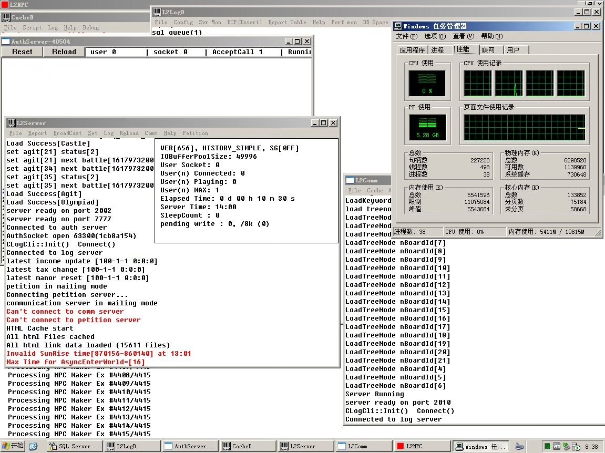Open 查看(V) menu in Task Manager
The height and width of the screenshot is (453, 605).
(x=463, y=36)
